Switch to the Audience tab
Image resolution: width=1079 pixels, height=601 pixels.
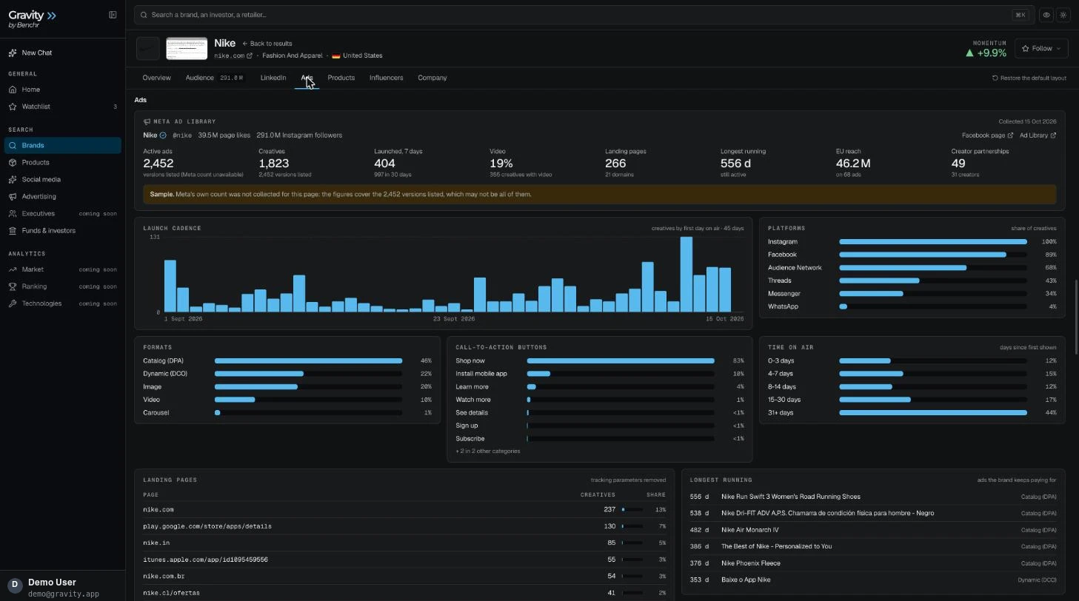(x=214, y=78)
